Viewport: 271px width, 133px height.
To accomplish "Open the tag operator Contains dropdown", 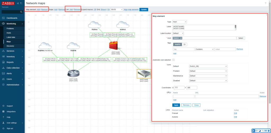I will click(x=205, y=49).
